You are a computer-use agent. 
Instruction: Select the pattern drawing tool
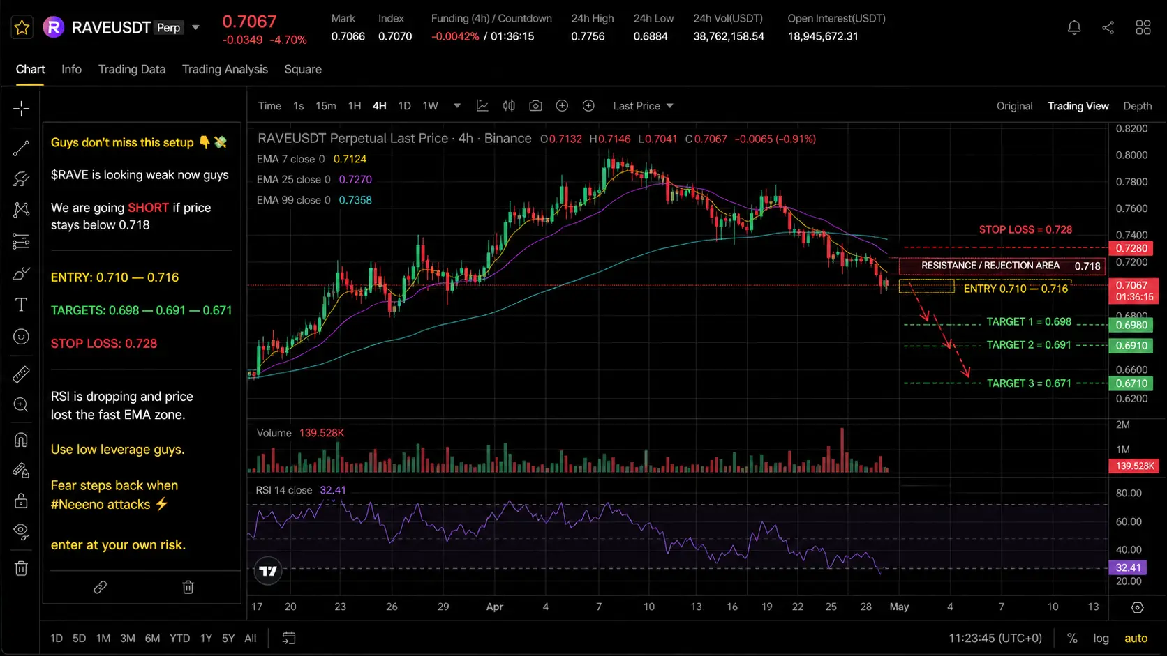click(x=21, y=210)
